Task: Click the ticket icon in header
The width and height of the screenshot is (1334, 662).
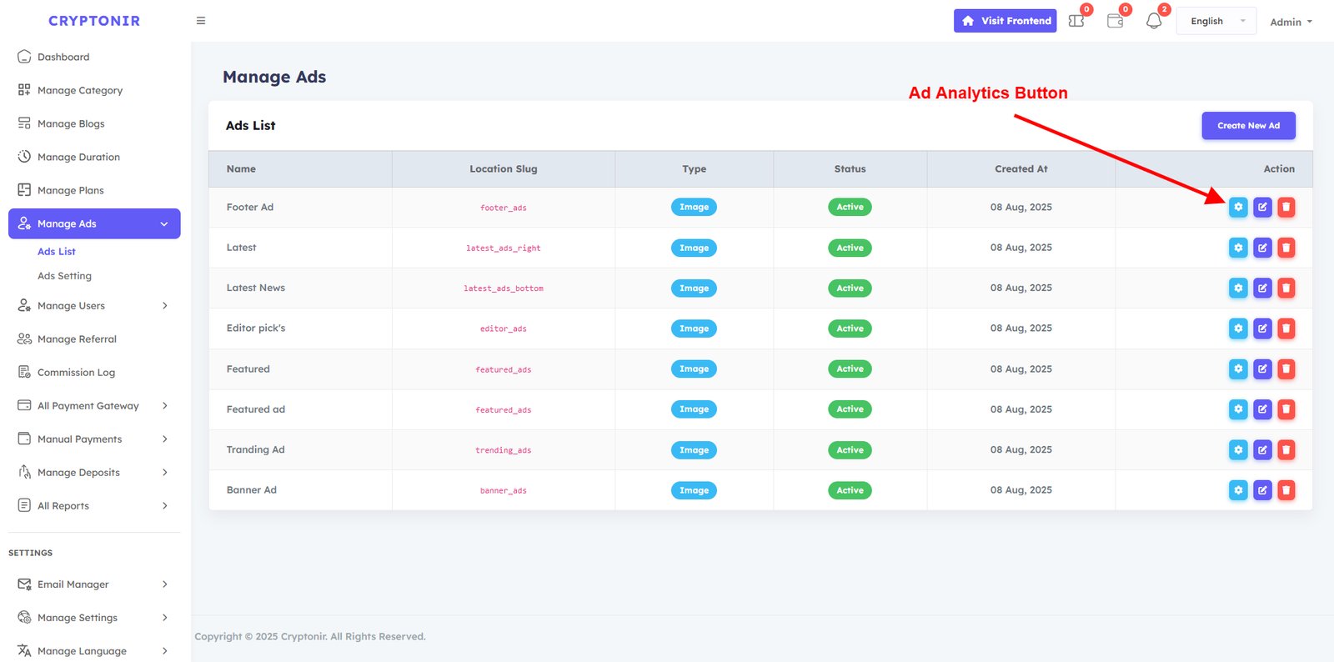Action: tap(1076, 22)
